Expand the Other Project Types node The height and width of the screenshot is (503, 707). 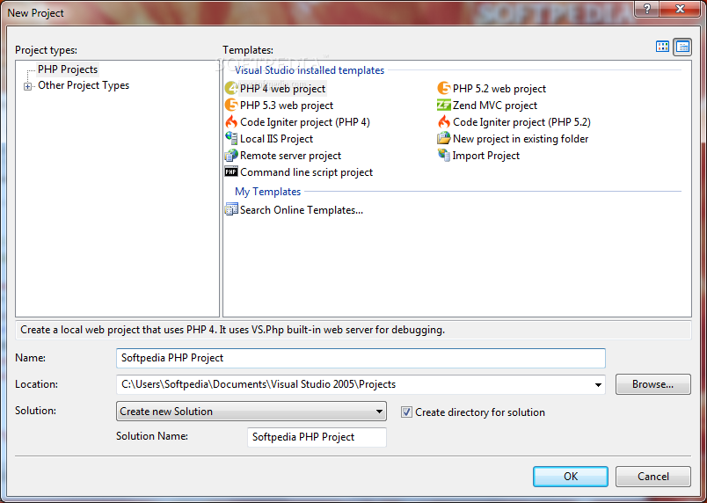(x=27, y=86)
